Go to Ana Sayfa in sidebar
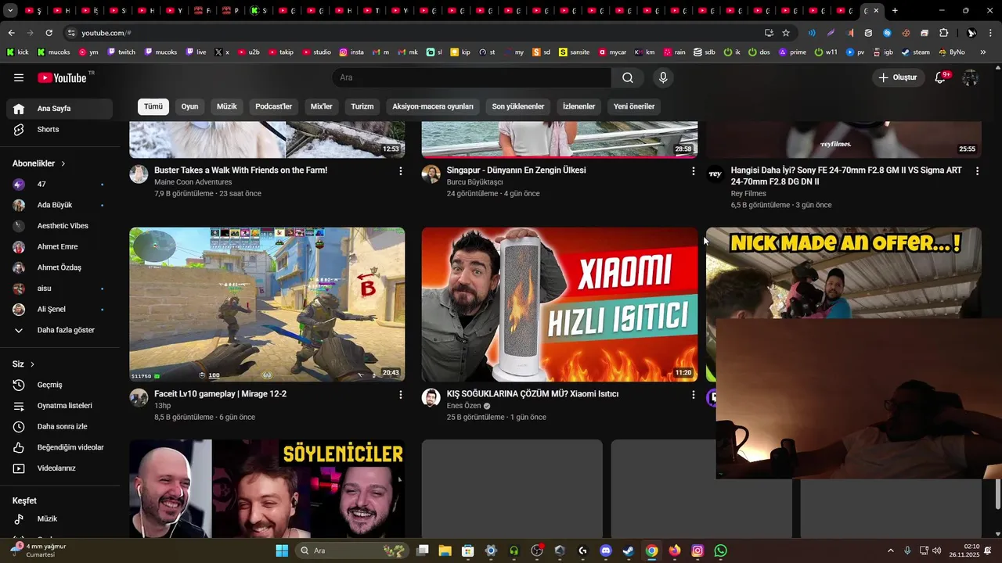This screenshot has height=563, width=1002. 59,109
